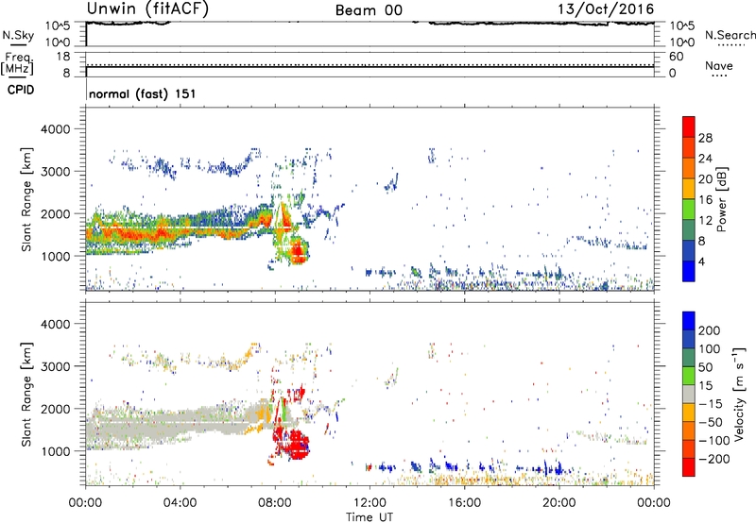Click the power colorbar tick label '16'
The width and height of the screenshot is (756, 523).
(705, 200)
